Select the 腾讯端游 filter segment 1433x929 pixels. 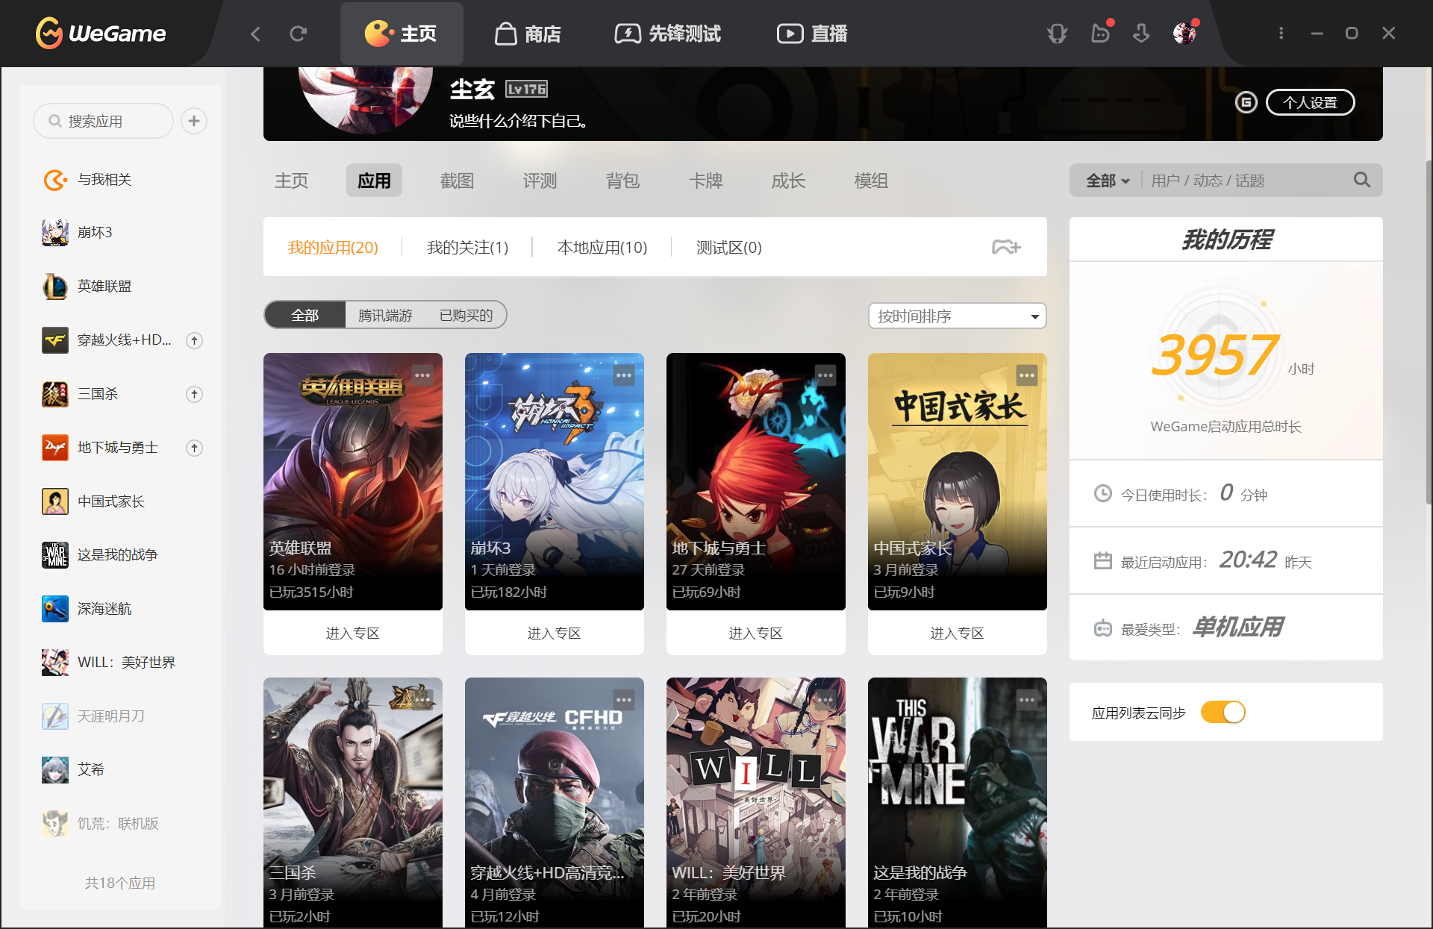coord(385,315)
